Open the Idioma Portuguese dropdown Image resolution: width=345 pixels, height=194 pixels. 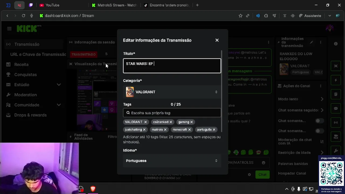pos(172,161)
